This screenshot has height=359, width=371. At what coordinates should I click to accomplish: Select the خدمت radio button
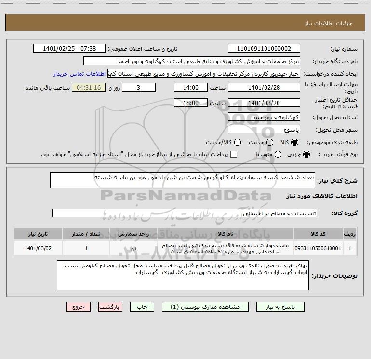[x=270, y=142]
